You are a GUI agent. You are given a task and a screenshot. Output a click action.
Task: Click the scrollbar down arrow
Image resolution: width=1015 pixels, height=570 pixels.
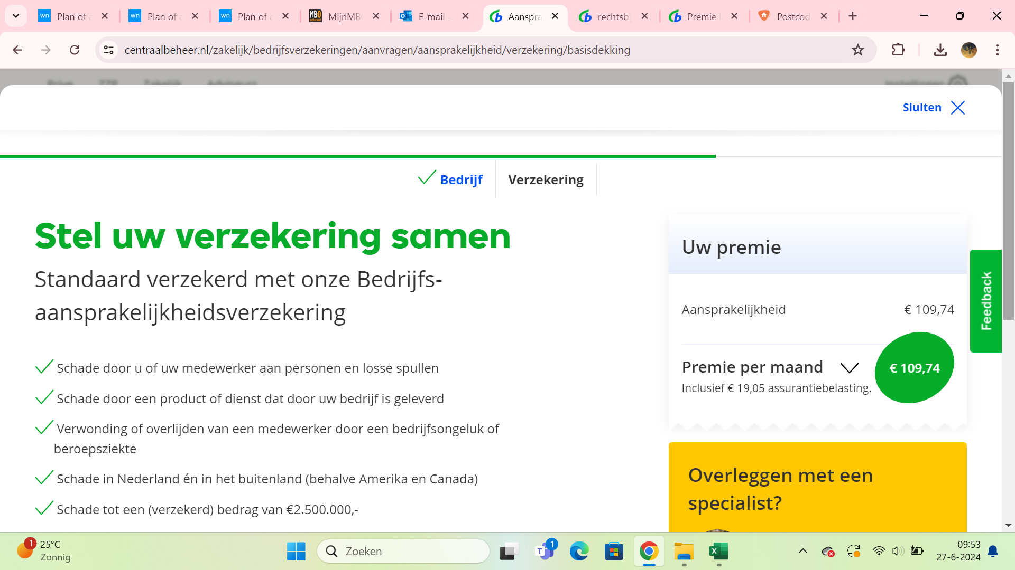(x=1008, y=526)
